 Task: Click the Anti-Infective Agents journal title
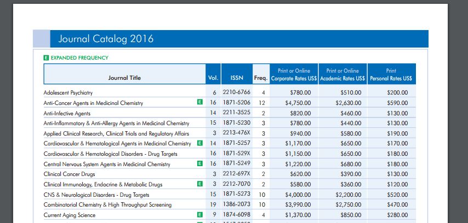click(67, 113)
